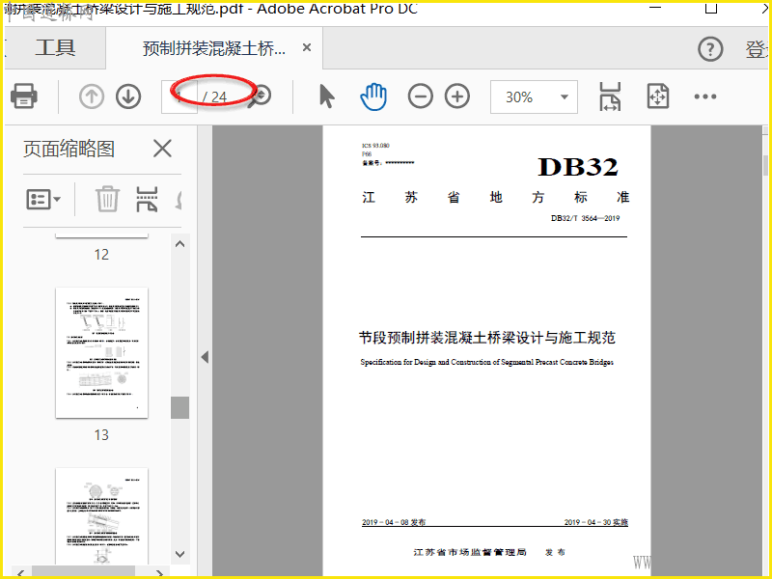Click thumbnail horizontal scrollbar left arrow
This screenshot has height=579, width=772.
[x=20, y=573]
